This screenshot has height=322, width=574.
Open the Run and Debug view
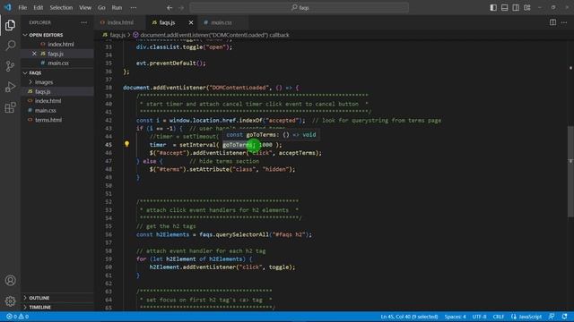coord(10,87)
